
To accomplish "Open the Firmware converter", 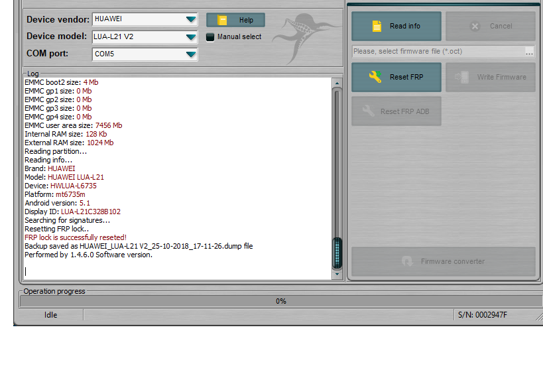I will (444, 261).
